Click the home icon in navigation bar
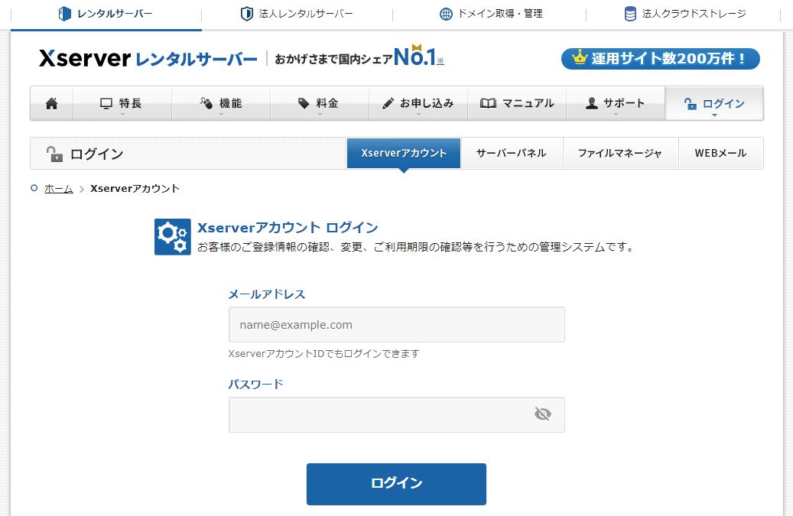This screenshot has width=793, height=516. [x=51, y=104]
